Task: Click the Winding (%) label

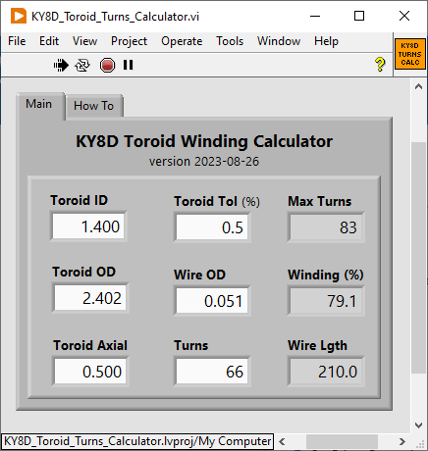Action: click(326, 275)
